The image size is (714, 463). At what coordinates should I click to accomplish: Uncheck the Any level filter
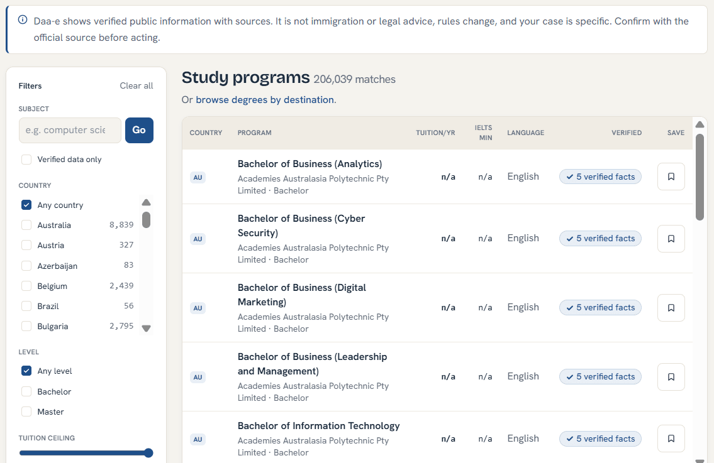tap(26, 371)
